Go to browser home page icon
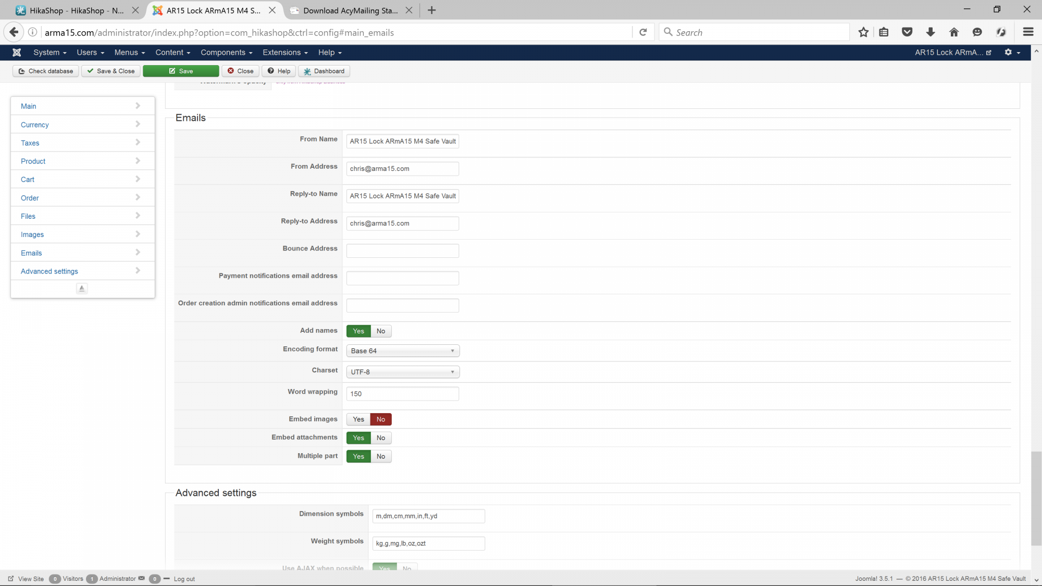The width and height of the screenshot is (1042, 586). point(954,32)
